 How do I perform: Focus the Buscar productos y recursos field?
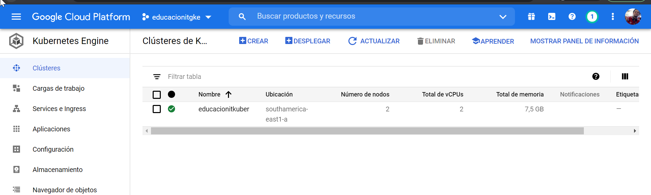pyautogui.click(x=371, y=16)
